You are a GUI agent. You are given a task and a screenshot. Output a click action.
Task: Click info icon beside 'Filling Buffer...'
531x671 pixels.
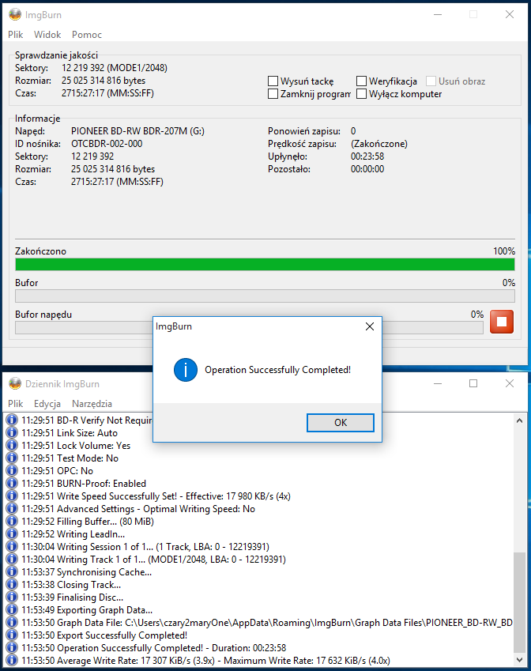12,521
